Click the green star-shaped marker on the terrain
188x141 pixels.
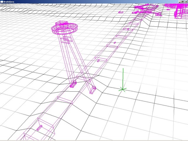pos(122,89)
